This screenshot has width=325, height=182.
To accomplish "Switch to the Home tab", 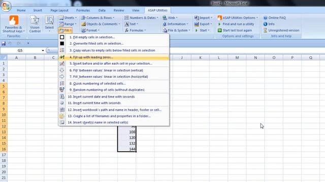I will pyautogui.click(x=21, y=10).
